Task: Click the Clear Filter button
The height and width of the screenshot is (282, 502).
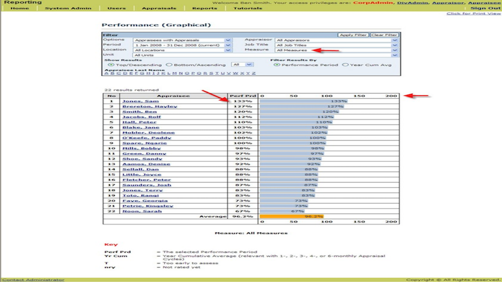Action: [x=384, y=35]
